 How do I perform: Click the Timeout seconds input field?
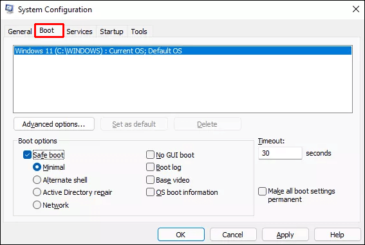coord(280,153)
